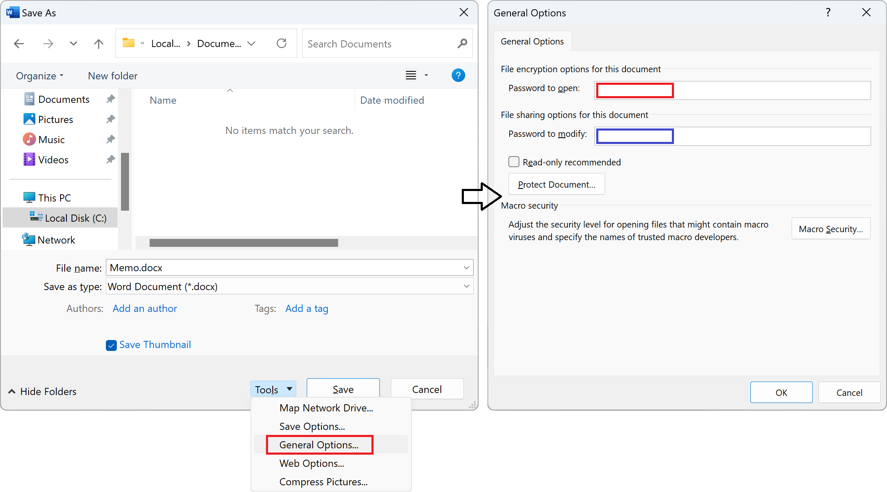Viewport: 887px width, 492px height.
Task: Select the Music sidebar entry
Action: [x=51, y=139]
